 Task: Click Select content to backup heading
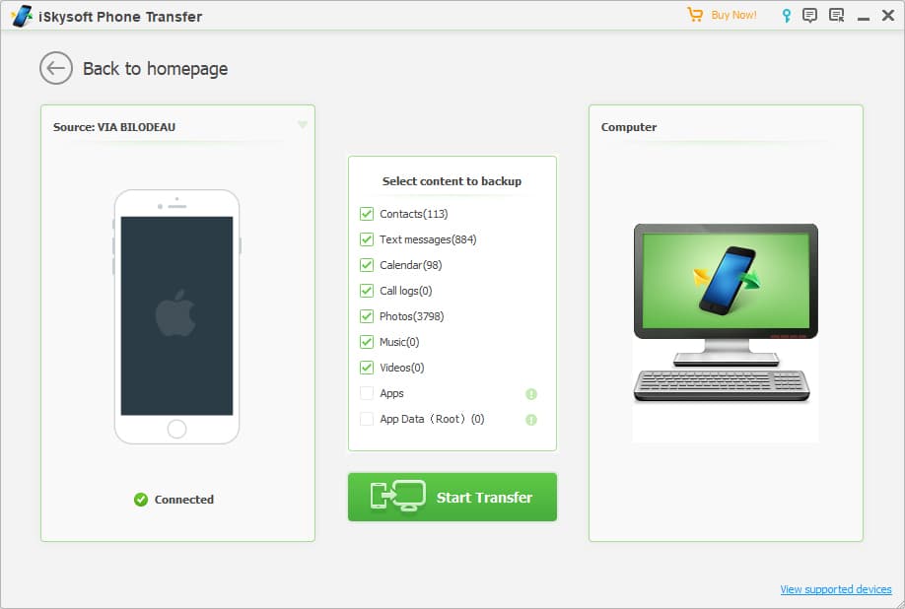click(x=452, y=181)
